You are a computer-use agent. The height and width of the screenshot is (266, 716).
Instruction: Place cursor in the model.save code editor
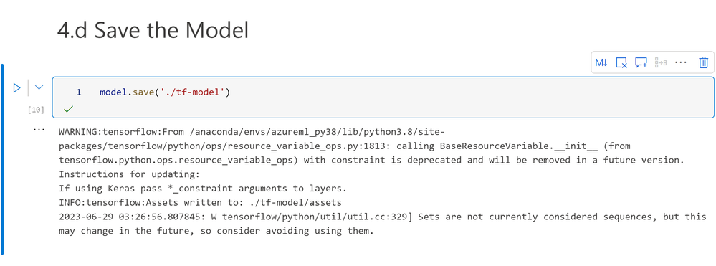(x=383, y=98)
